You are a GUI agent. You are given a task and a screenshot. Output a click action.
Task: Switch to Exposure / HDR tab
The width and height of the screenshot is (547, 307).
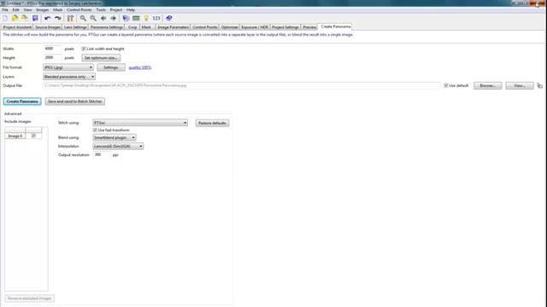tap(255, 27)
